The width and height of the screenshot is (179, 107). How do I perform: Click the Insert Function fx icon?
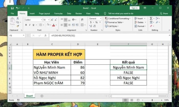tap(46, 36)
